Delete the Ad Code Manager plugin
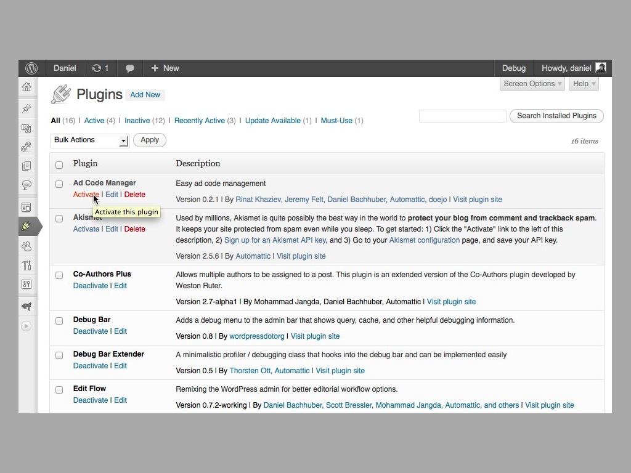631x473 pixels. pos(135,195)
